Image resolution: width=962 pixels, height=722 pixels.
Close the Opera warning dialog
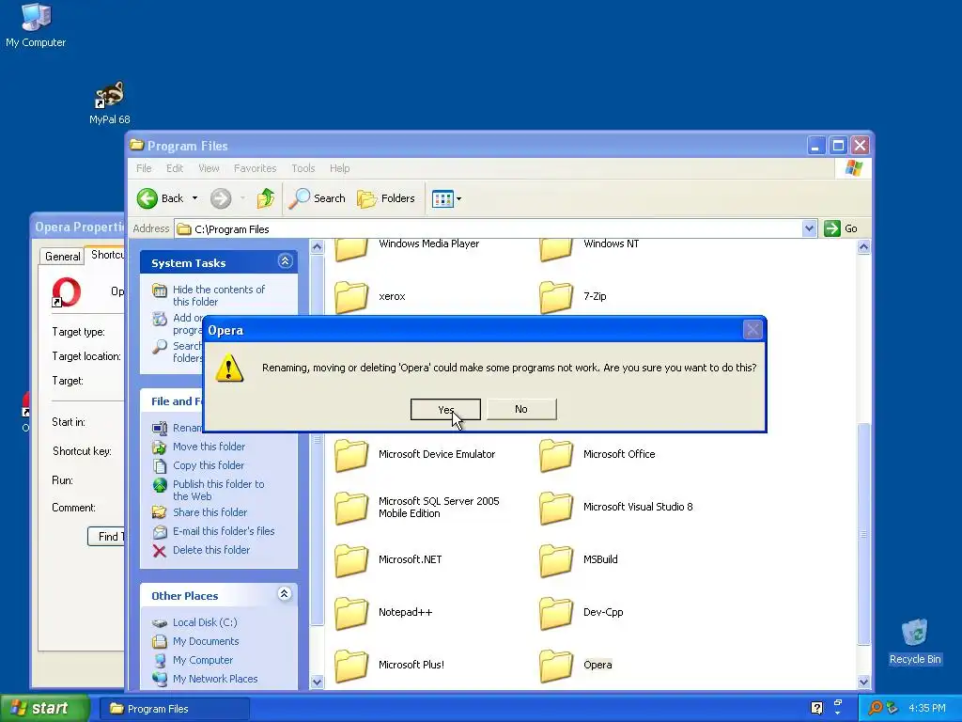pos(753,330)
